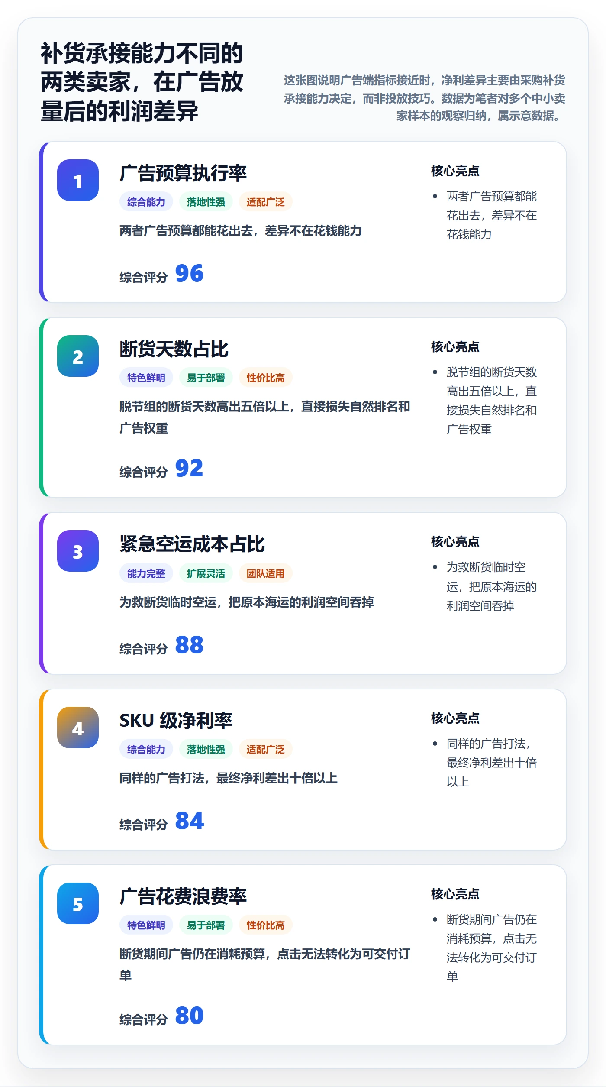Viewport: 606px width, 1087px height.
Task: Select the 断货天数占比 card title
Action: tap(174, 349)
